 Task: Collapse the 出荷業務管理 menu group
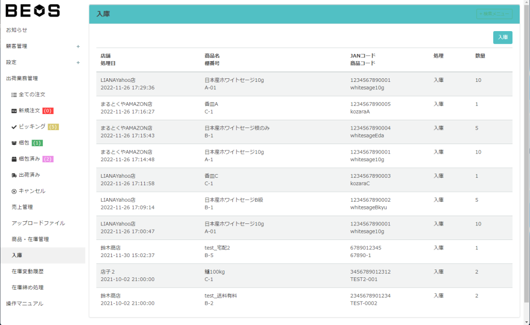click(x=22, y=79)
